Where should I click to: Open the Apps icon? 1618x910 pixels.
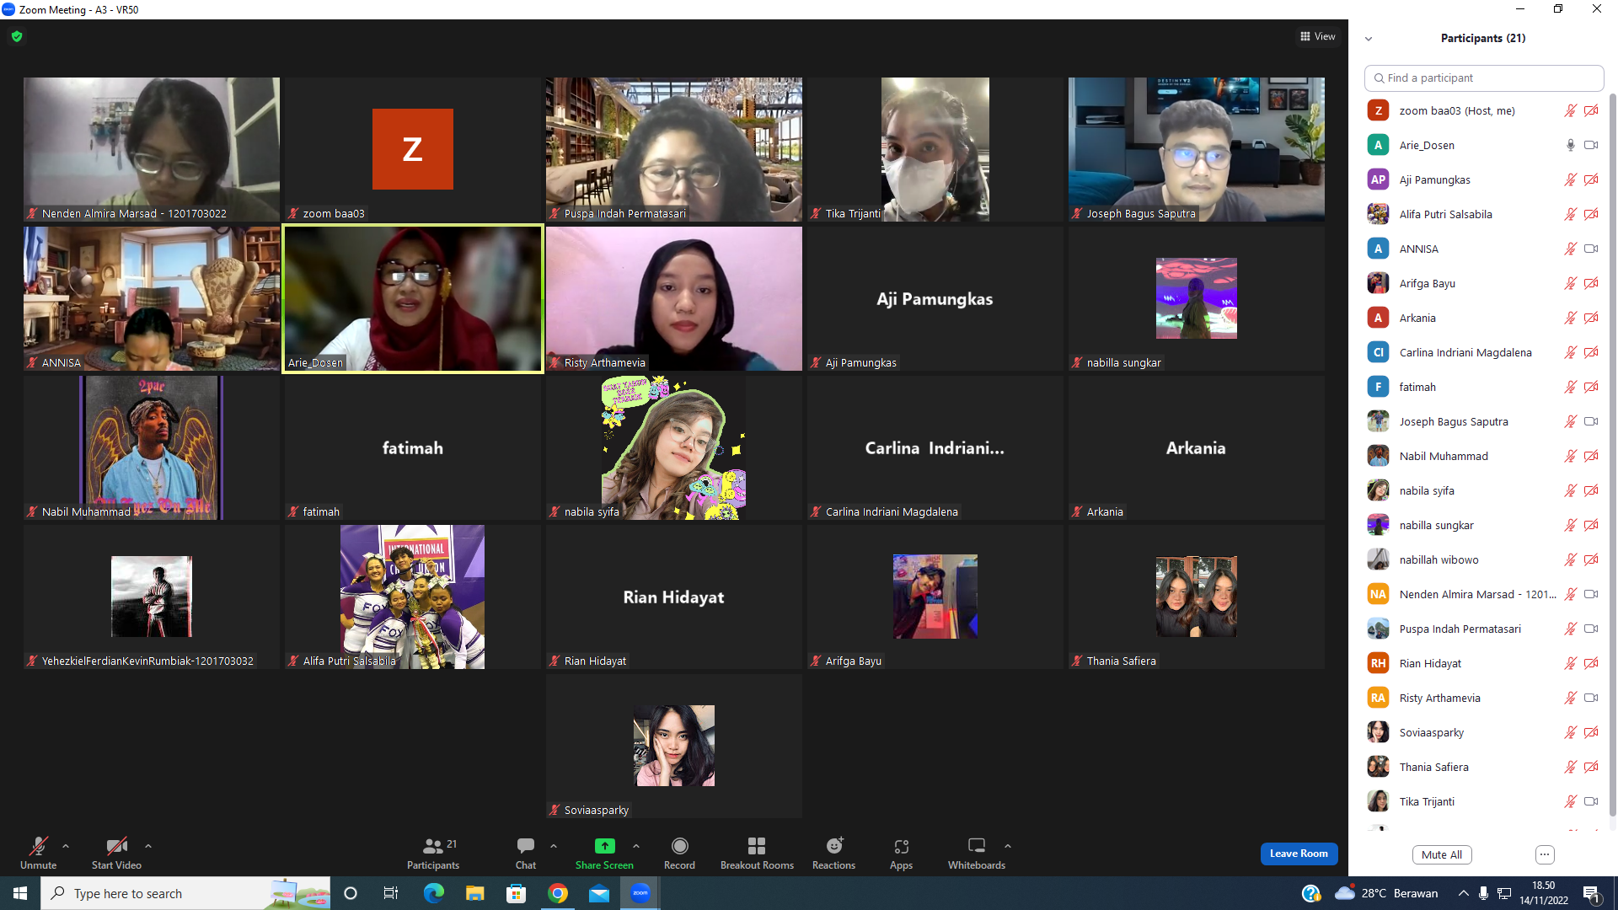(902, 846)
